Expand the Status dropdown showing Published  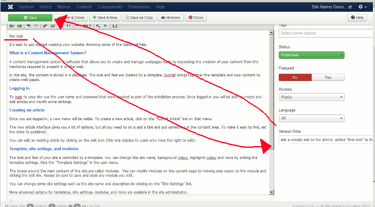[x=311, y=55]
